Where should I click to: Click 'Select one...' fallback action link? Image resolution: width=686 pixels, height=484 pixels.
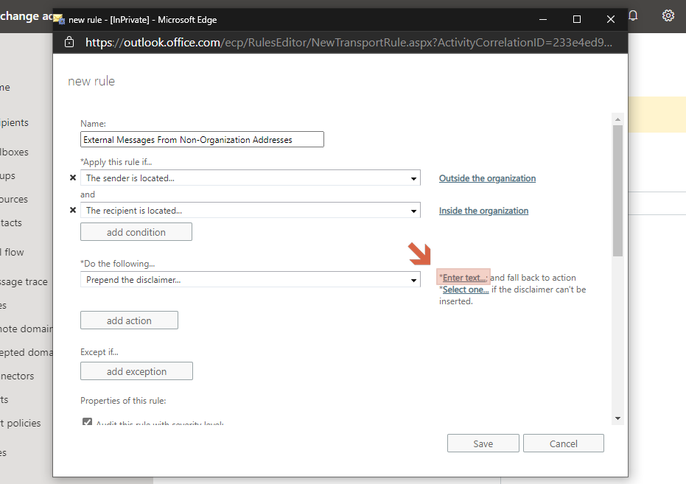pyautogui.click(x=466, y=290)
